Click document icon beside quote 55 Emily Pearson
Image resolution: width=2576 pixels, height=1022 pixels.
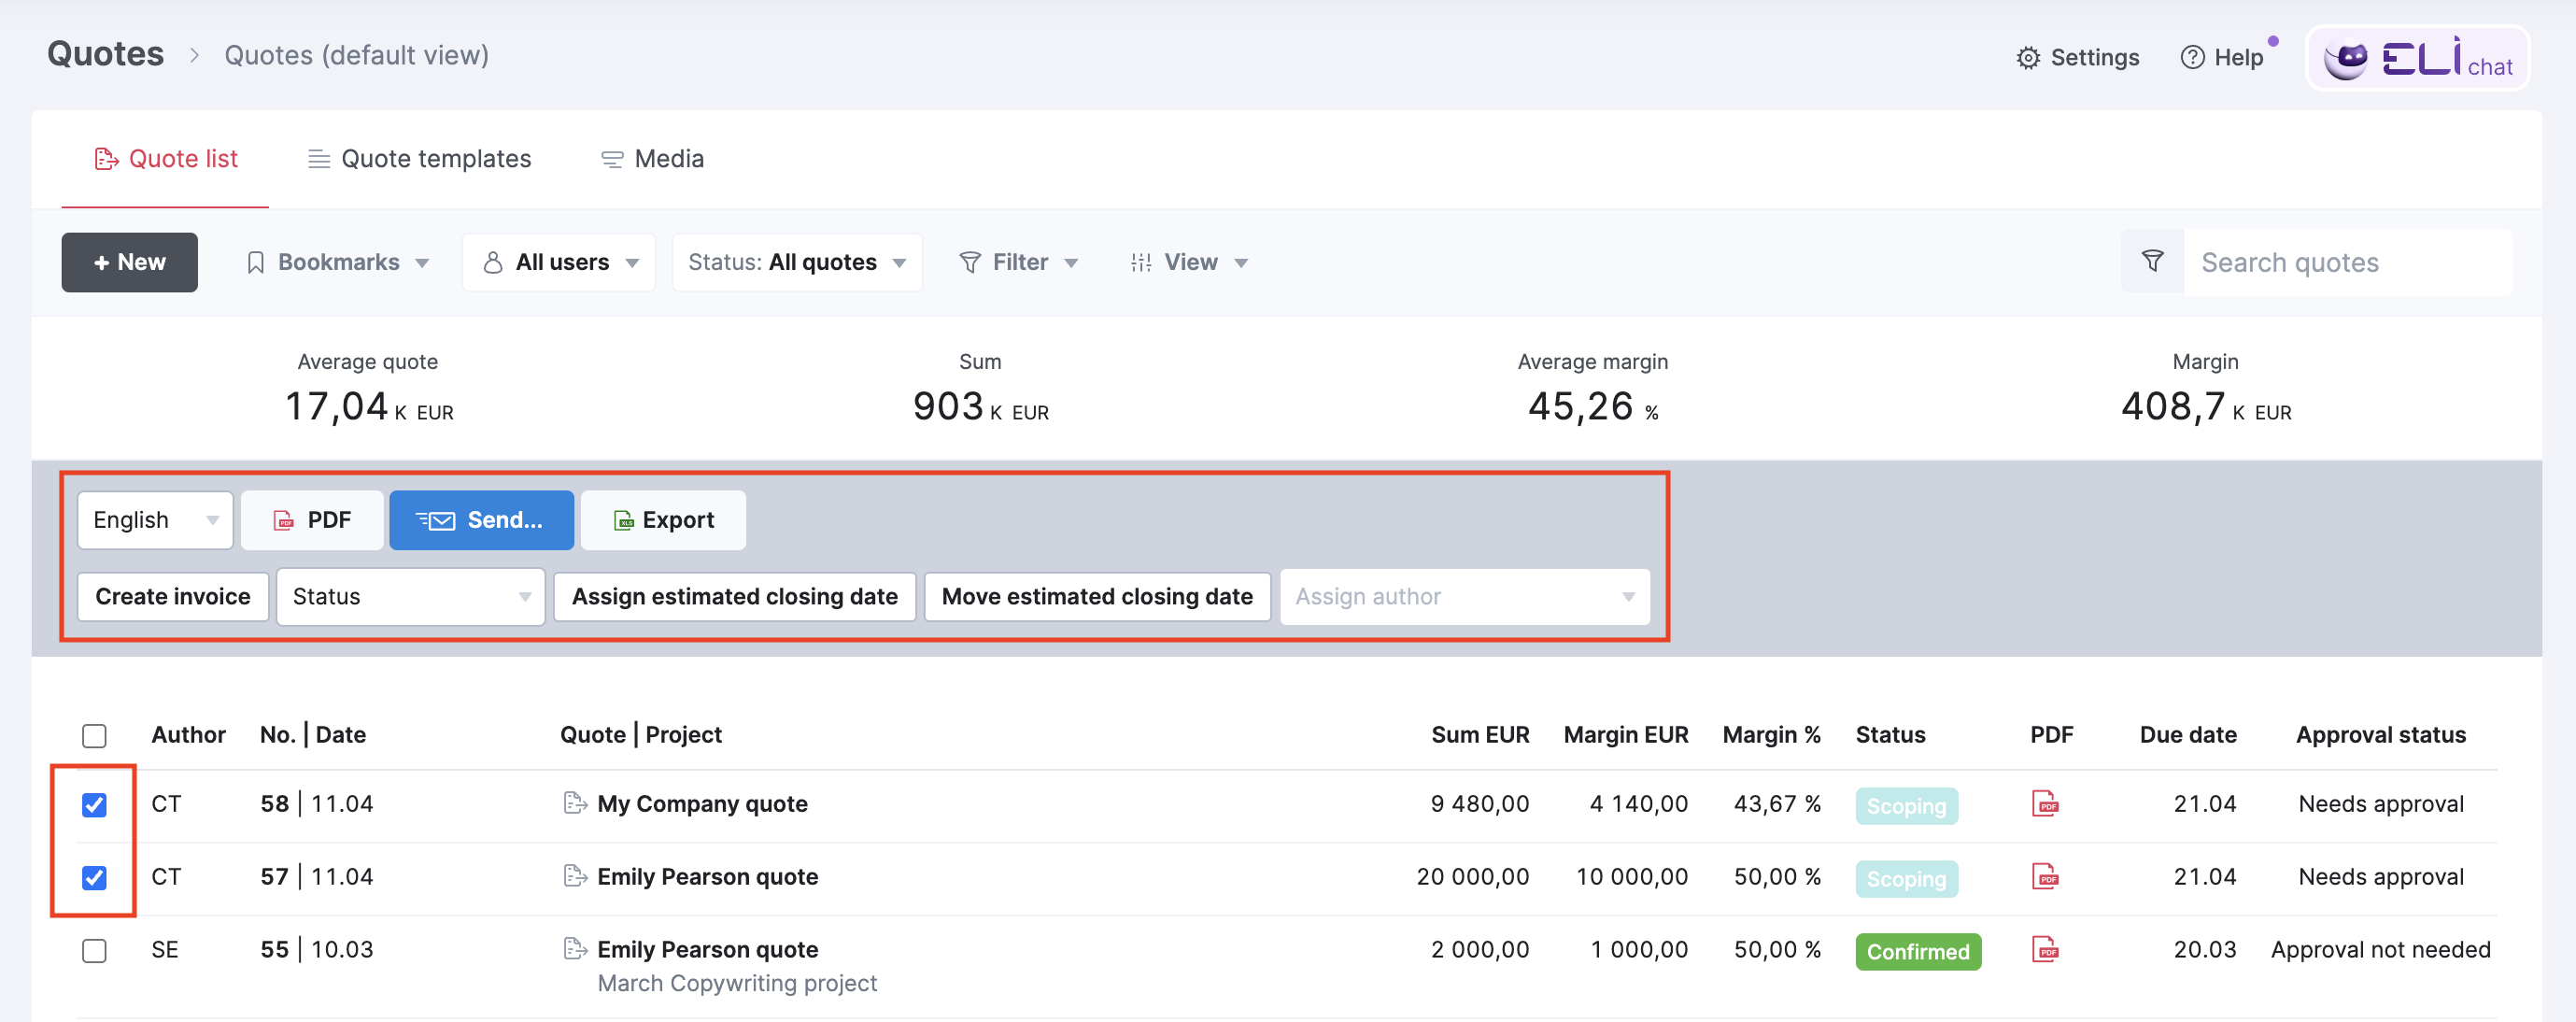pos(575,948)
